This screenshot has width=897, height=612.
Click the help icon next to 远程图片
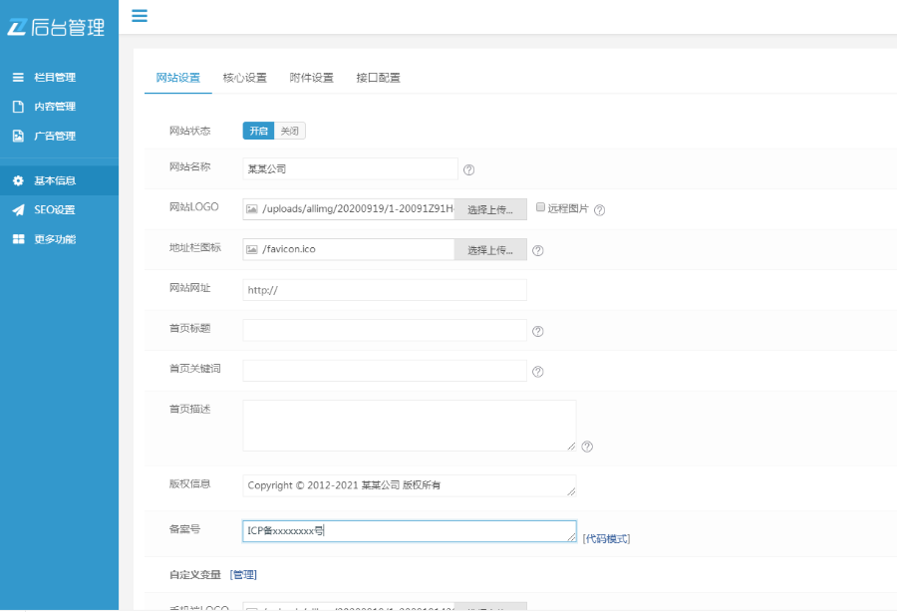pos(599,210)
